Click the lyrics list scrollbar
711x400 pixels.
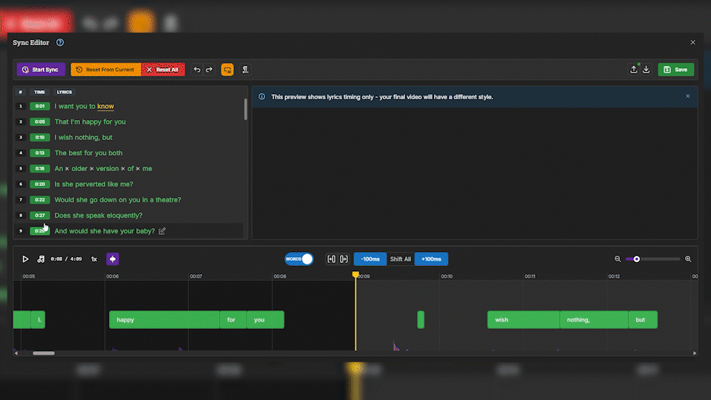click(246, 109)
